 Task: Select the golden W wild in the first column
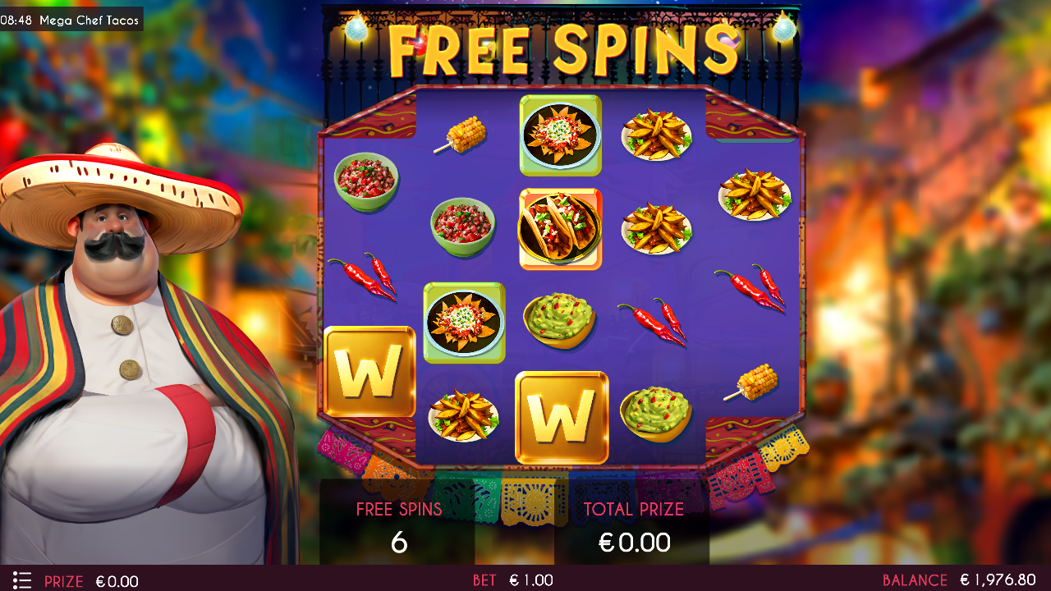coord(369,372)
